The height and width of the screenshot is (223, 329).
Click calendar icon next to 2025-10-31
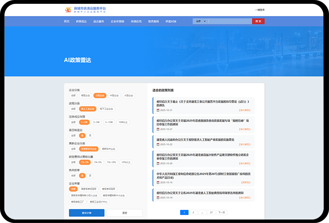point(158,110)
